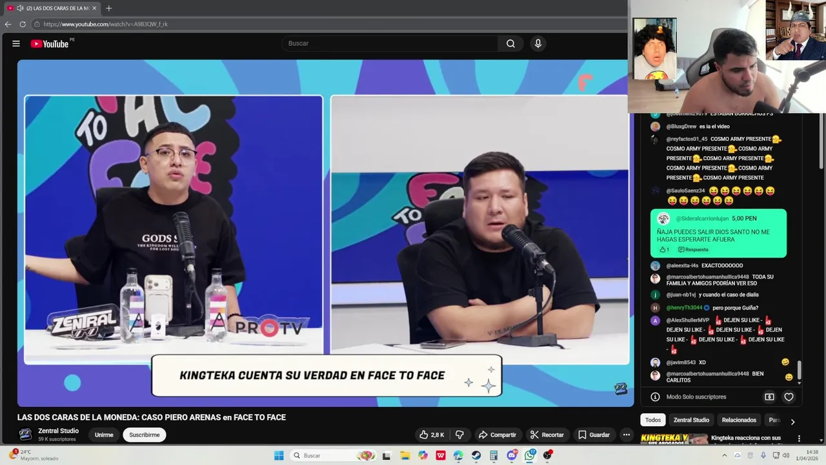Click Respuesta on the Super Chat
826x465 pixels.
click(693, 249)
